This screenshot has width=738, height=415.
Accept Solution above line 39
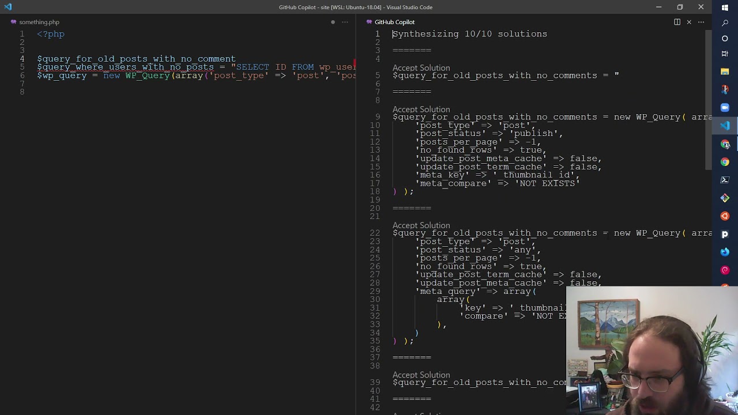pyautogui.click(x=421, y=375)
